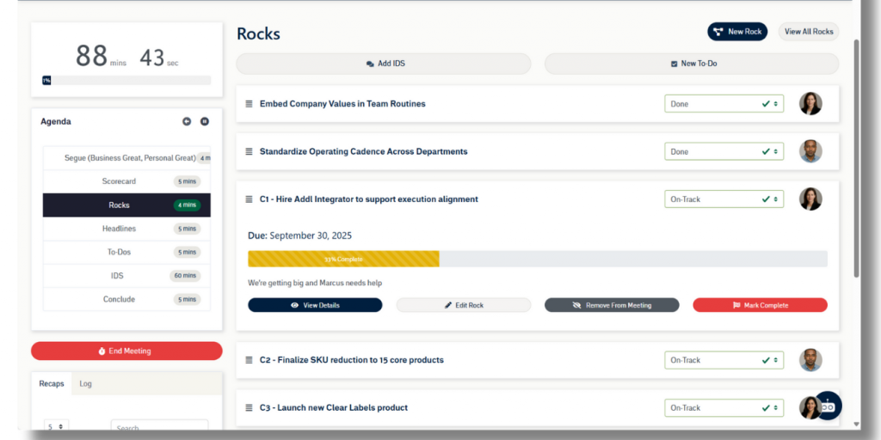Click the New Rock button
The image size is (881, 440).
coord(737,32)
